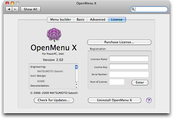The image size is (173, 119).
Task: Open the Advanced tab
Action: pyautogui.click(x=98, y=19)
